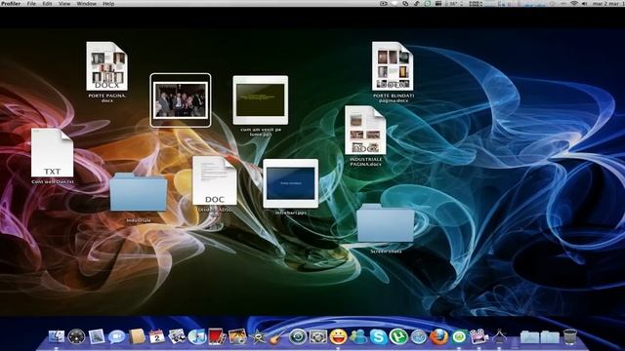Open Dashboard from the Dock
The height and width of the screenshot is (351, 625).
pos(76,337)
